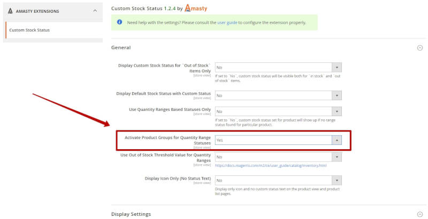The height and width of the screenshot is (219, 428).
Task: Click hint text about no range status found
Action: point(275,122)
